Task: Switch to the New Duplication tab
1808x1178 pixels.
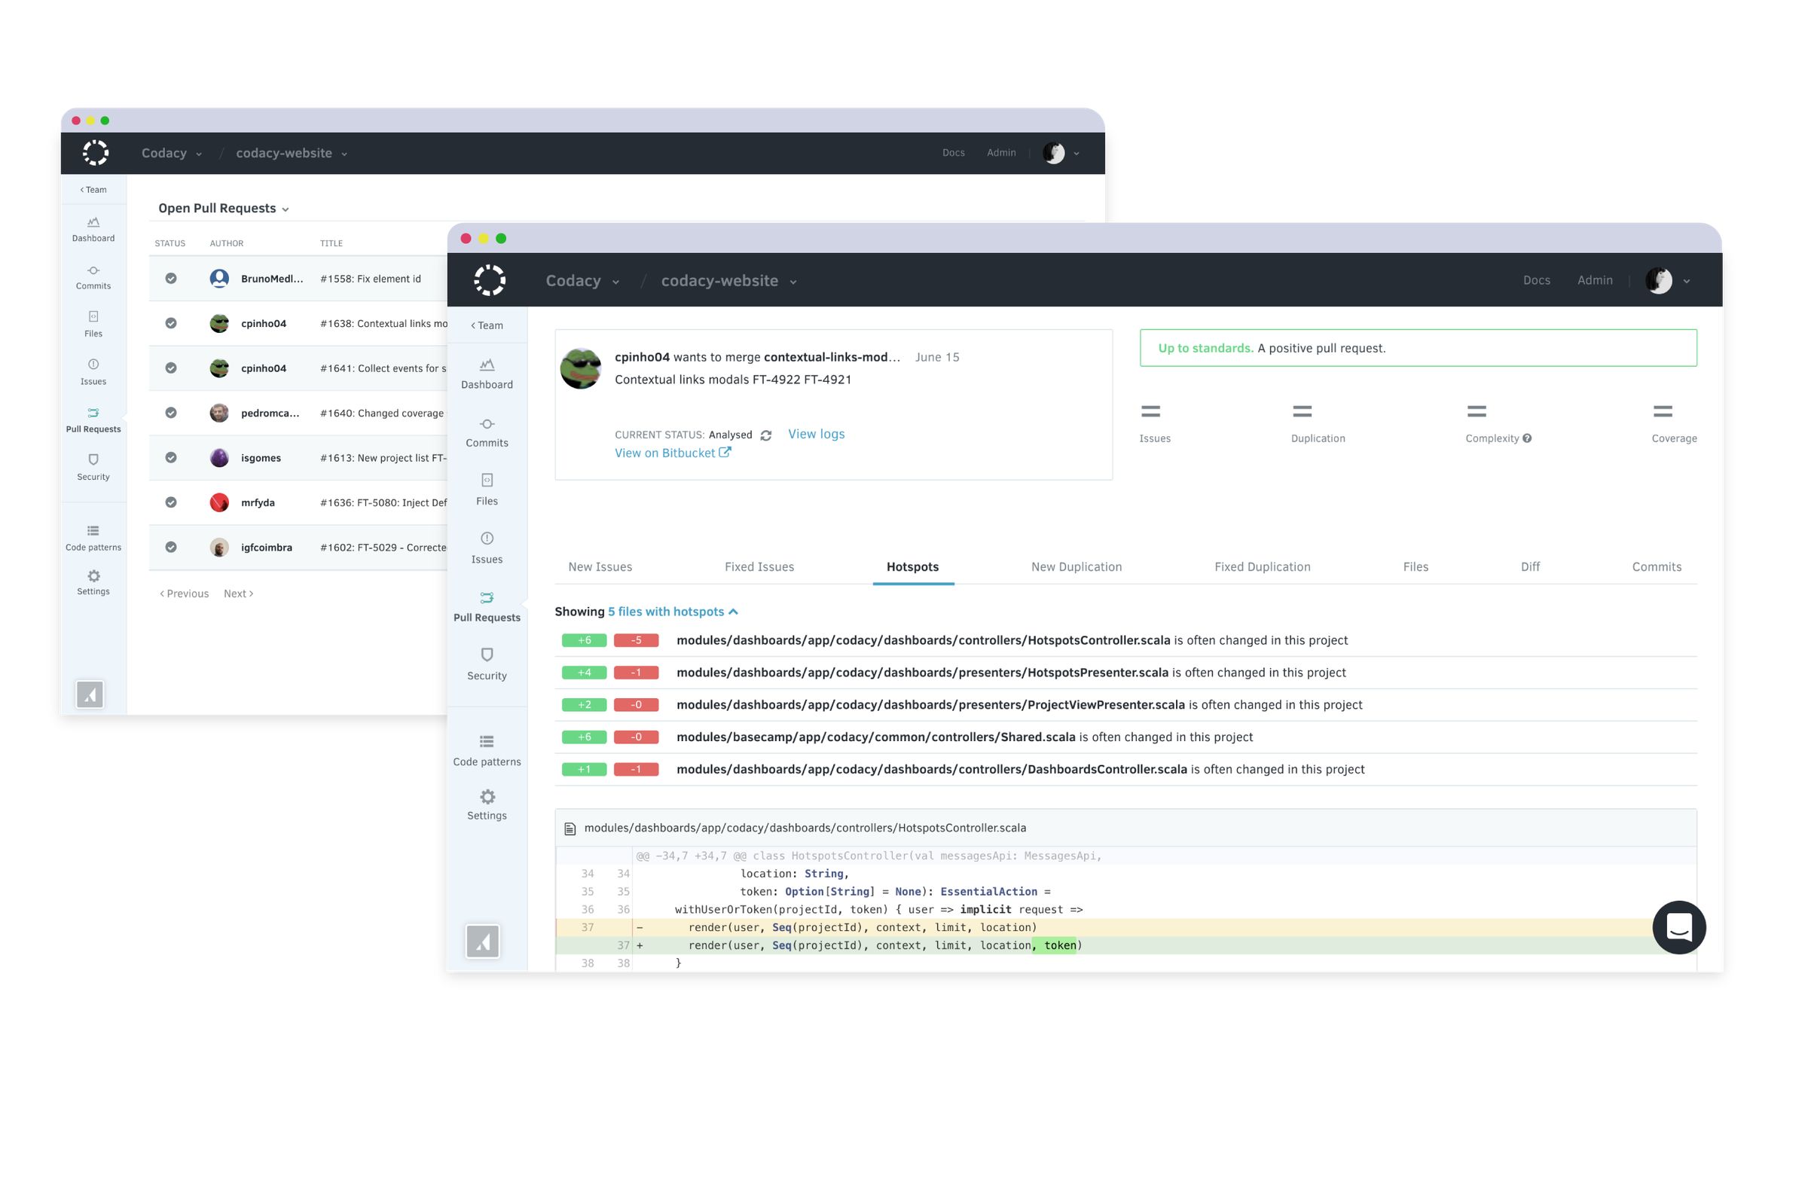Action: point(1077,566)
